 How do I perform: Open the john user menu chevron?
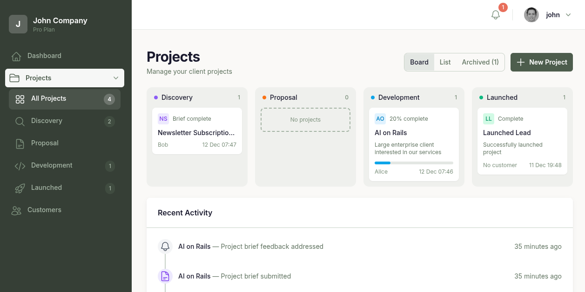(568, 15)
